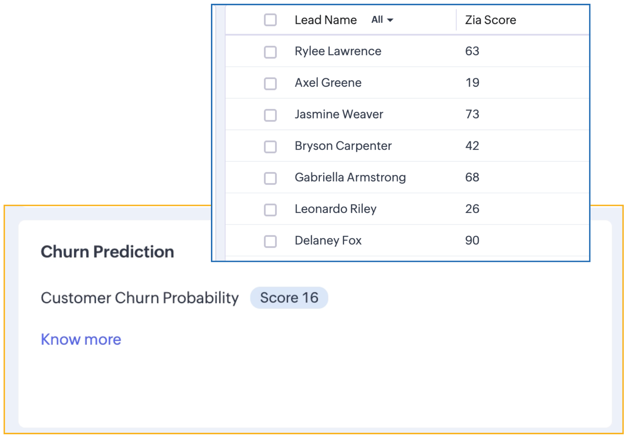Image resolution: width=627 pixels, height=437 pixels.
Task: Click the Churn Prediction heading
Action: (x=107, y=252)
